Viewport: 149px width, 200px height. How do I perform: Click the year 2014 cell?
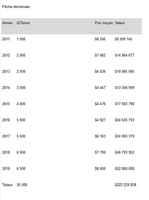pos(6,88)
